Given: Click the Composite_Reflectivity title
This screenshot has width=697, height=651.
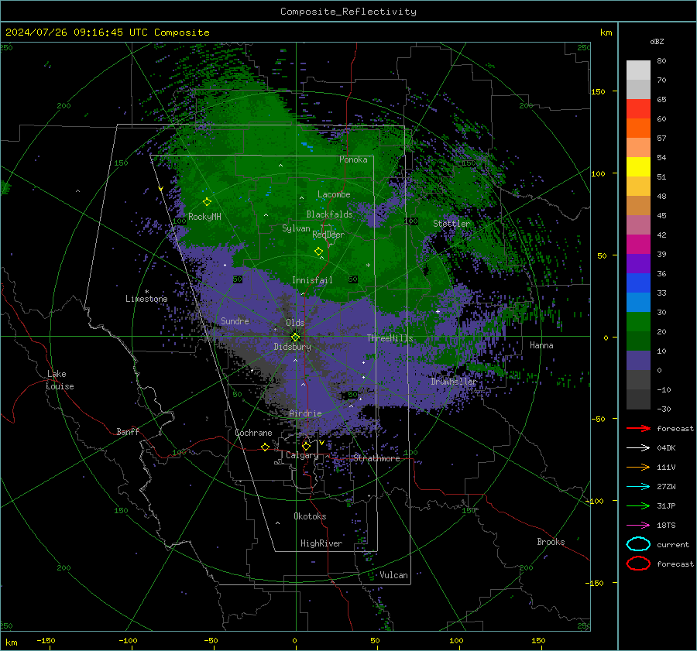Looking at the screenshot, I should [x=348, y=12].
